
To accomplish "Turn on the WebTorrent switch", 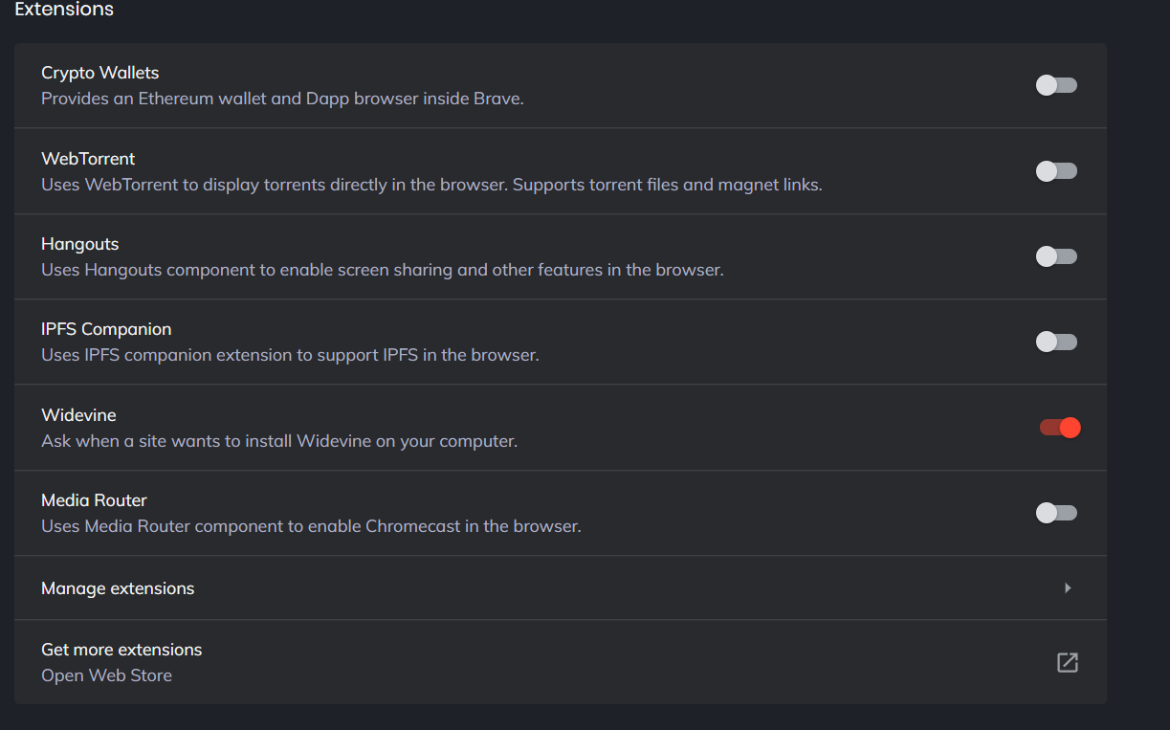I will [x=1056, y=171].
